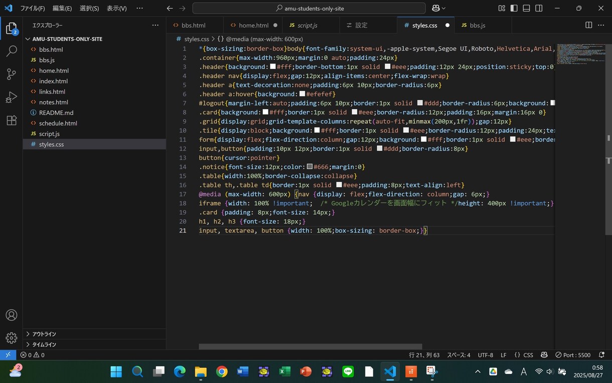Image resolution: width=612 pixels, height=383 pixels.
Task: Toggle the primary side bar
Action: pos(514,8)
